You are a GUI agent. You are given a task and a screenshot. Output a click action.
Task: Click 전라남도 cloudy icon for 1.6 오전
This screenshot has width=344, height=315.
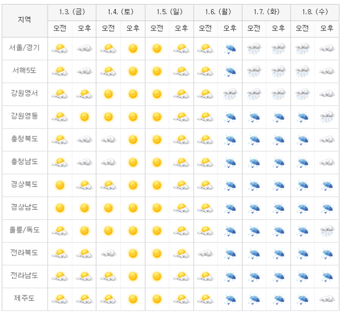[206, 275]
